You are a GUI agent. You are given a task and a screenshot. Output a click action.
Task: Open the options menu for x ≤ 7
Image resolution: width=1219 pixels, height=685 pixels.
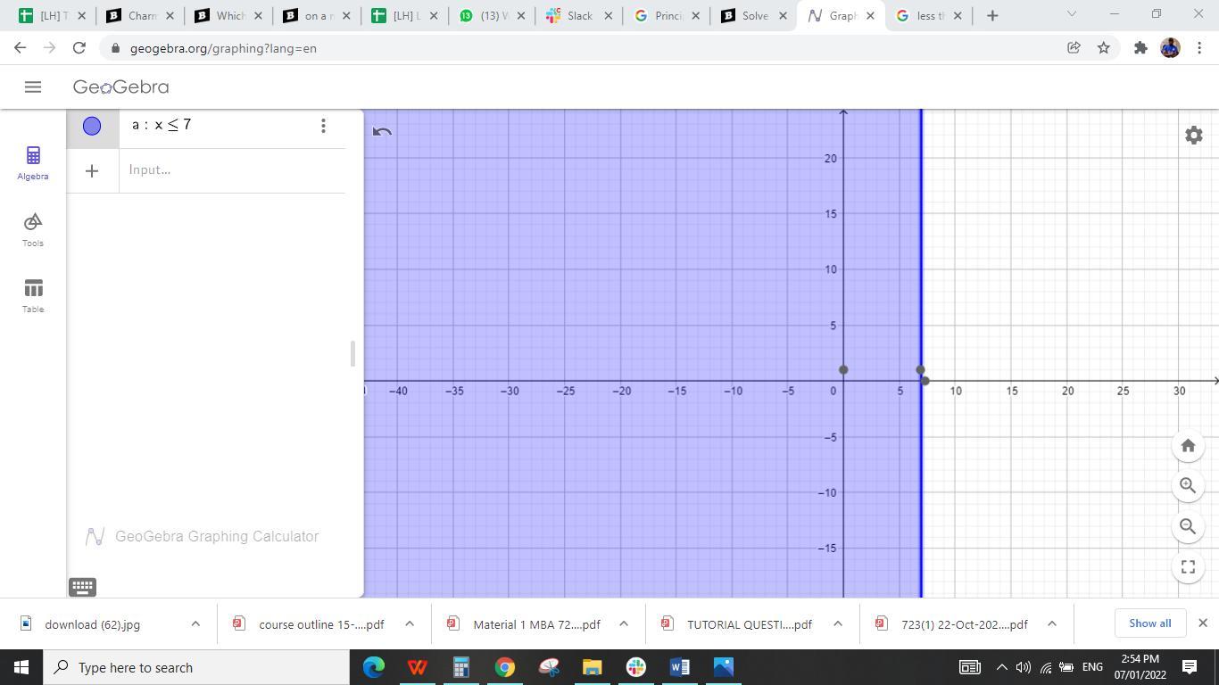point(323,126)
